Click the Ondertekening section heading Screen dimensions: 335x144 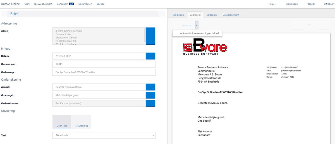pos(11,80)
